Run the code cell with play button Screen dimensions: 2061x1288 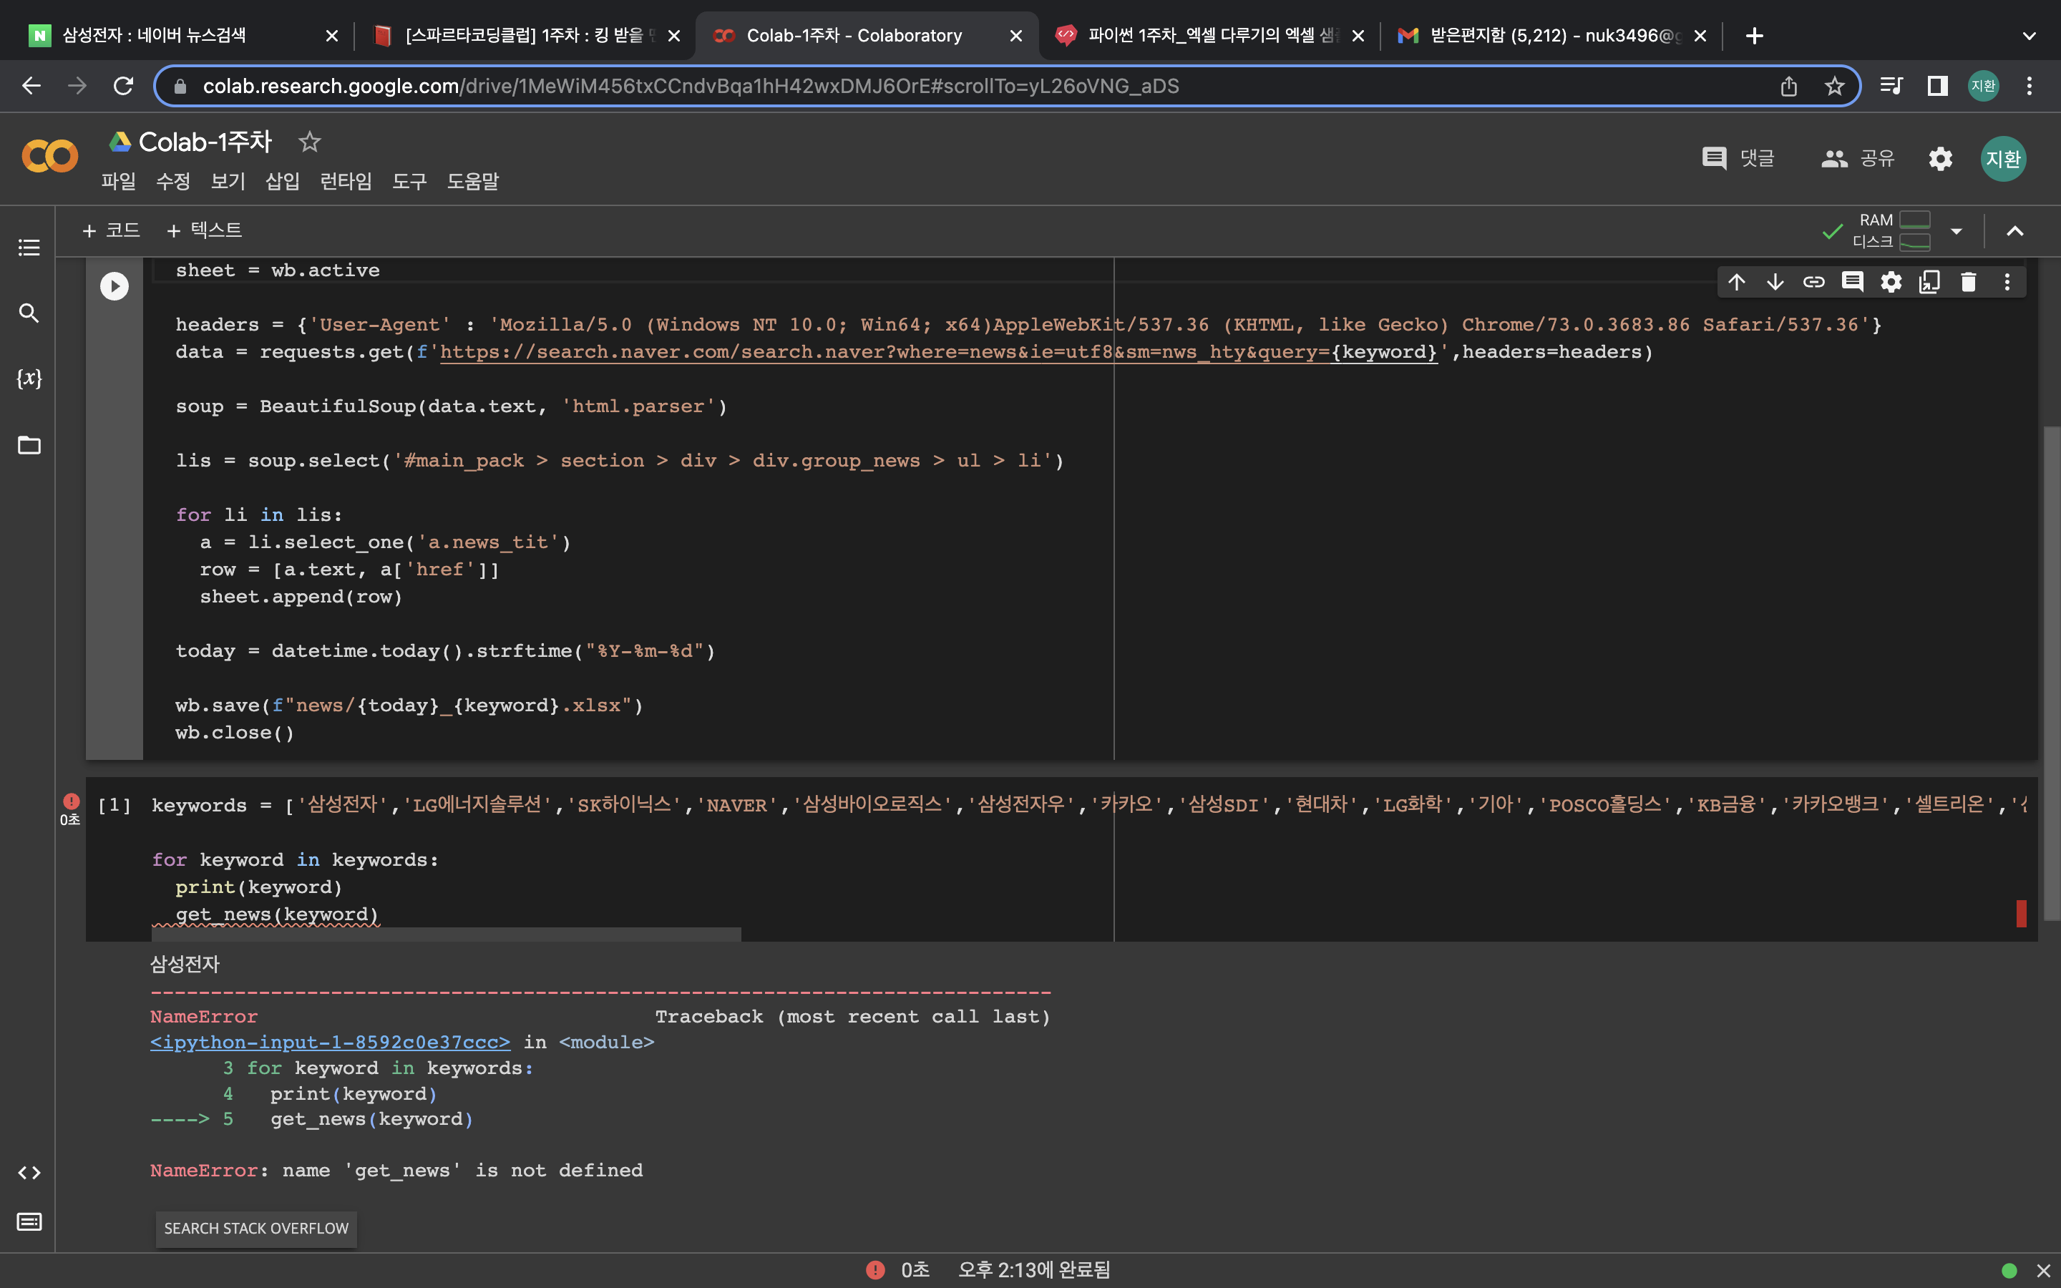(114, 286)
